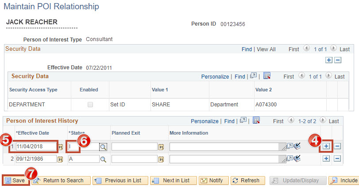
Task: Click the Notify button
Action: 212,181
